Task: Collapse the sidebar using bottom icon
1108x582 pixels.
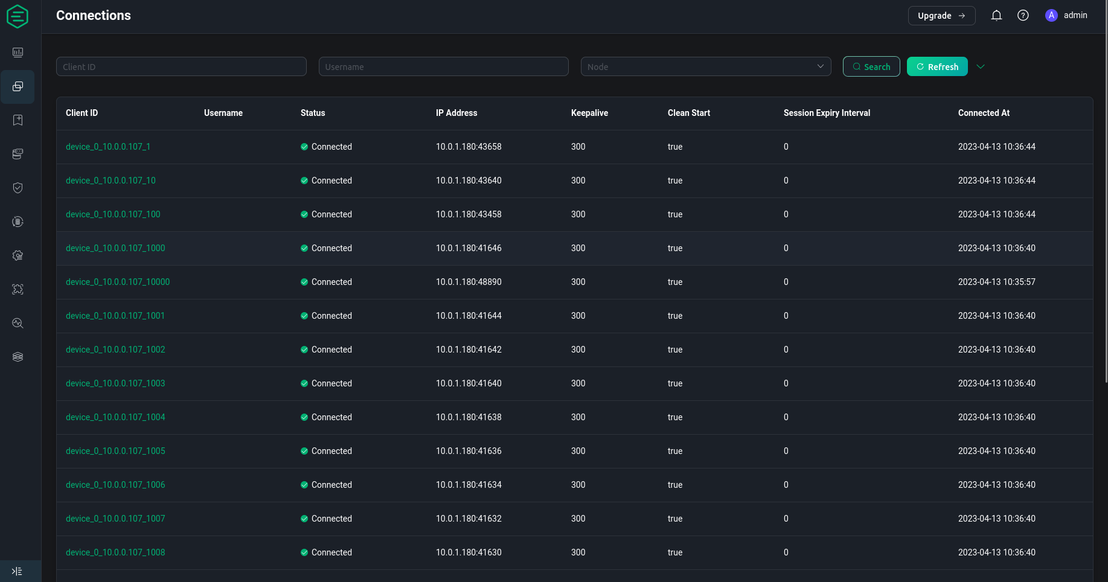Action: tap(16, 571)
